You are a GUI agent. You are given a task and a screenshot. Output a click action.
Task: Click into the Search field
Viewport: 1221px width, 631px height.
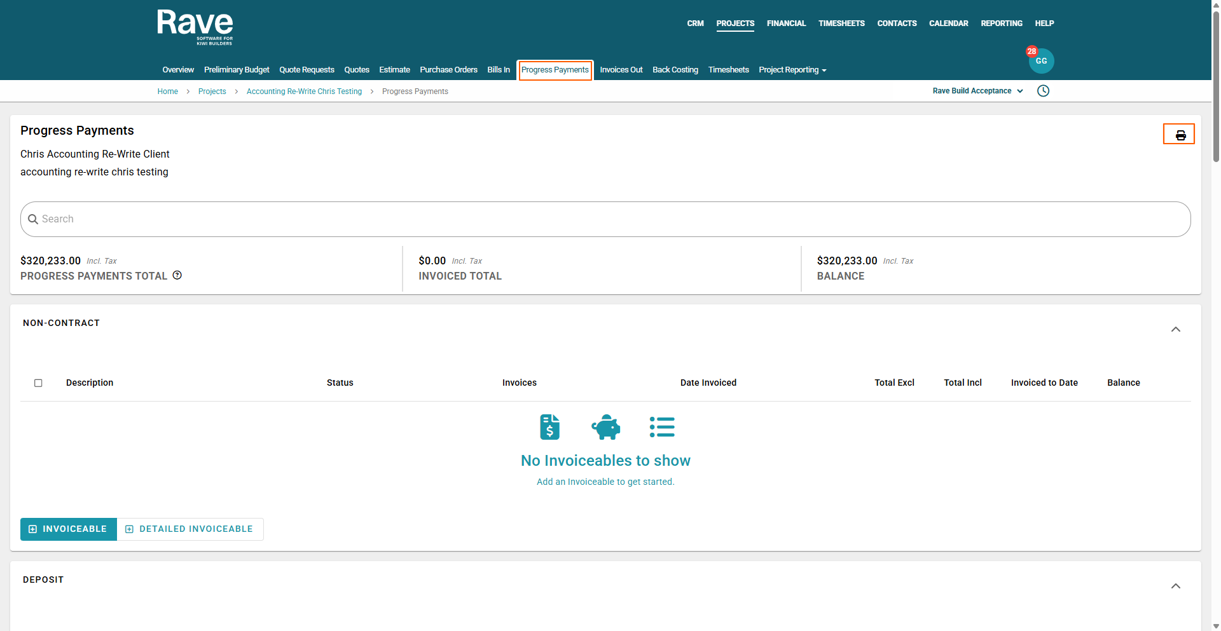coord(605,219)
